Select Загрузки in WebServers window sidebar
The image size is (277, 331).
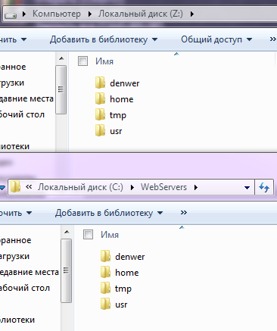pyautogui.click(x=14, y=256)
